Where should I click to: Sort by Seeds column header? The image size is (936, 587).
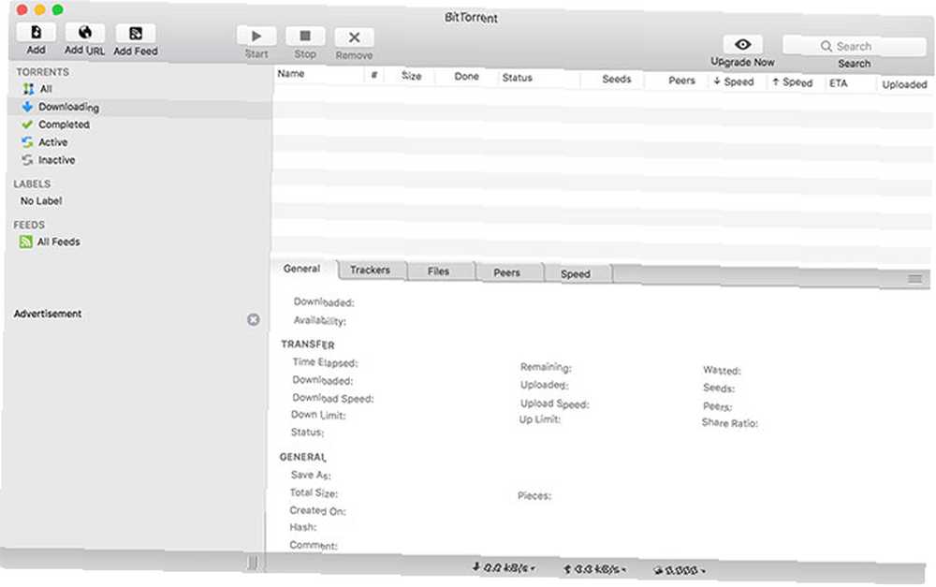[x=617, y=79]
